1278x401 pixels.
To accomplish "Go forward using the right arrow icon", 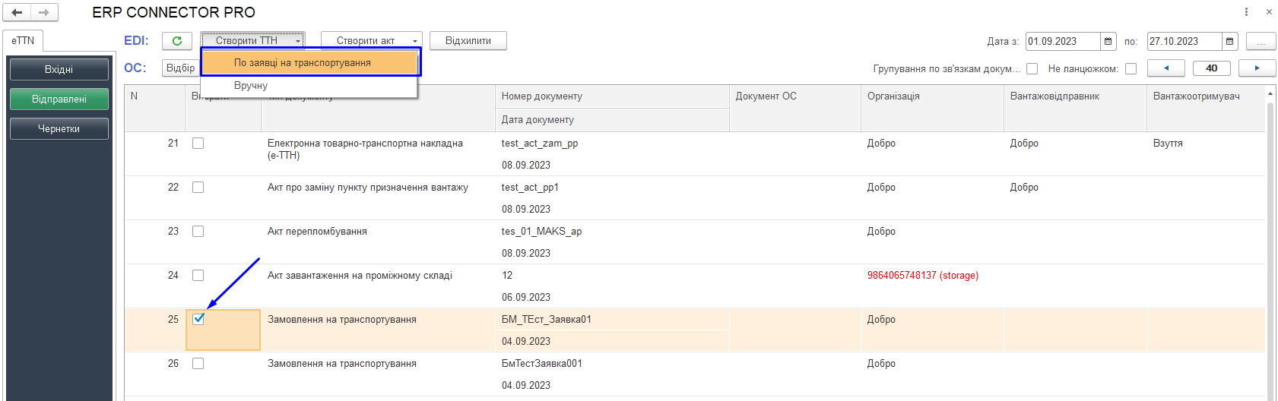I will pyautogui.click(x=44, y=12).
